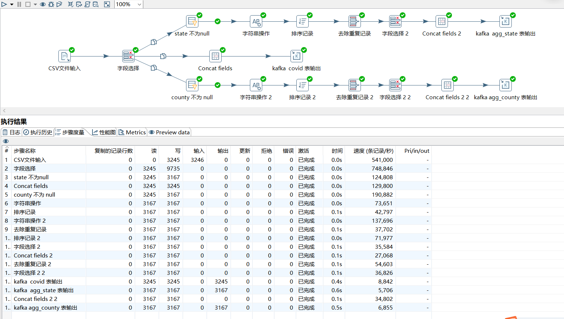Select the 字符串操作 step icon
564x319 pixels.
256,21
